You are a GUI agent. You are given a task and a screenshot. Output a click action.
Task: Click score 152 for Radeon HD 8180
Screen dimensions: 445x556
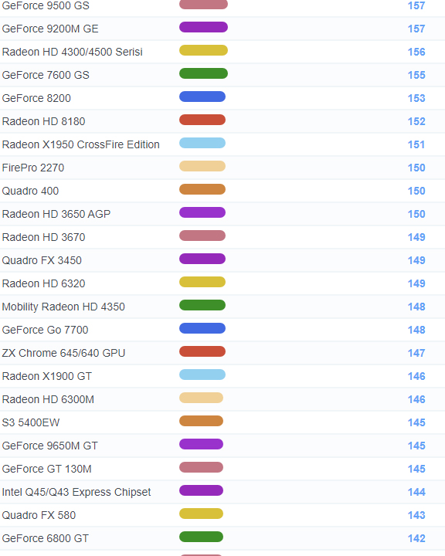[x=416, y=121]
